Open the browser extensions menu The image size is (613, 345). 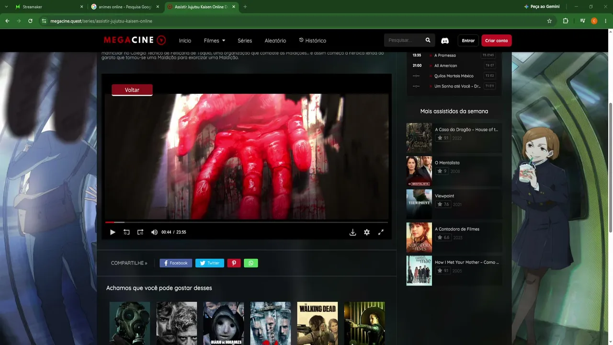pos(566,21)
